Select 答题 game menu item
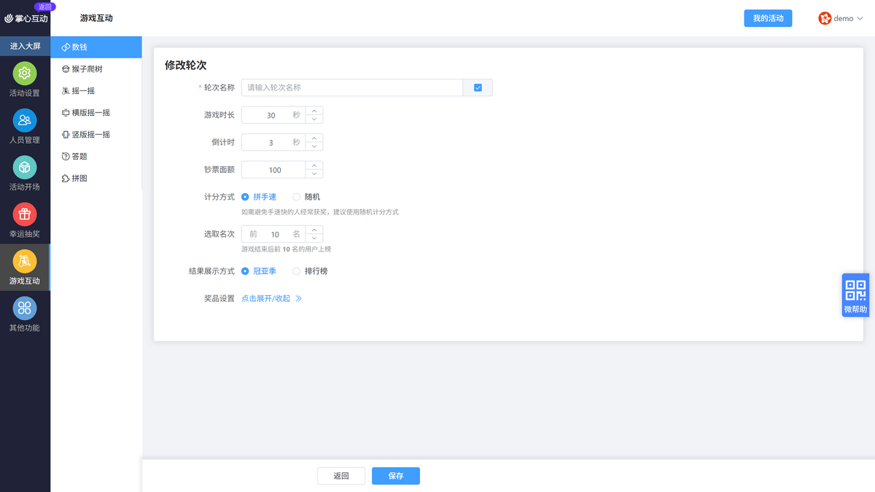This screenshot has width=875, height=492. tap(96, 157)
